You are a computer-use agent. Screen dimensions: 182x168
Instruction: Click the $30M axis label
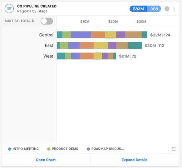click(x=141, y=21)
